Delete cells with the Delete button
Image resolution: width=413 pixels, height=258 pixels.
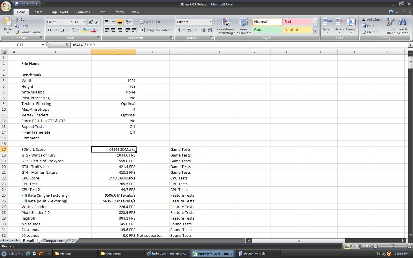pyautogui.click(x=339, y=26)
